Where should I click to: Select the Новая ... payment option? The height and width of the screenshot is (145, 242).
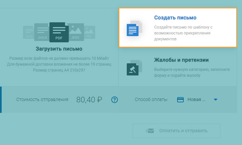coord(196,100)
